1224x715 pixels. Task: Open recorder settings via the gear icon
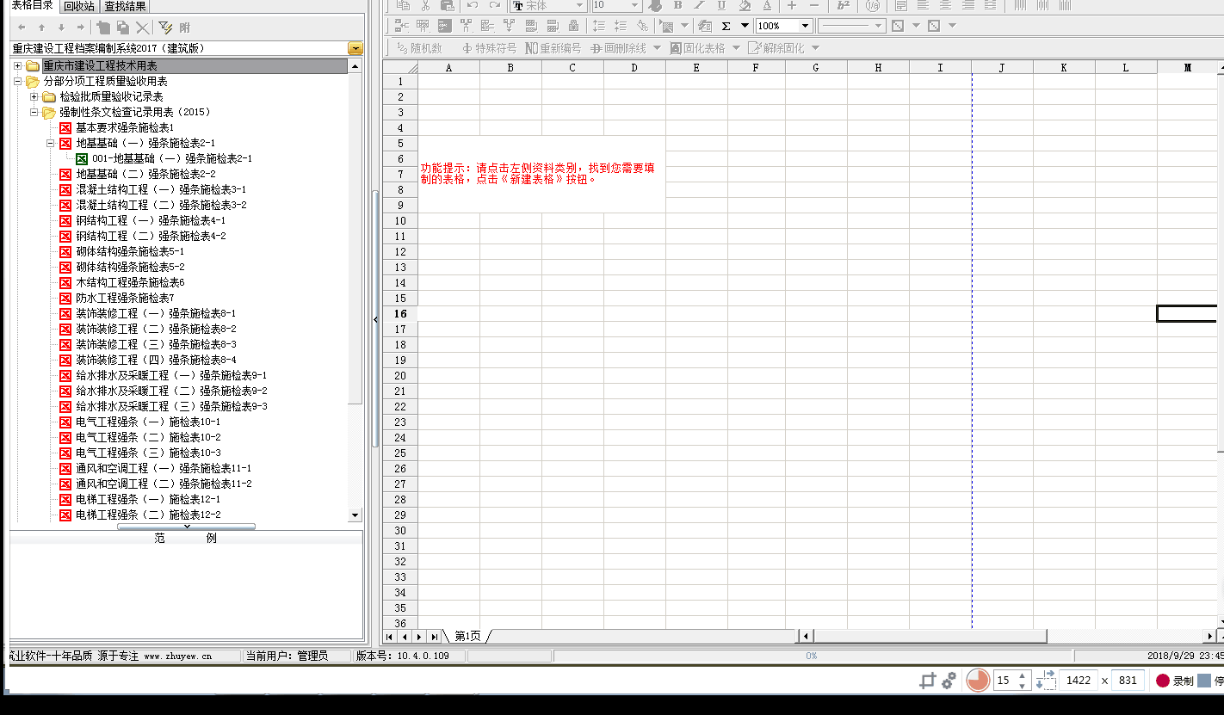949,681
